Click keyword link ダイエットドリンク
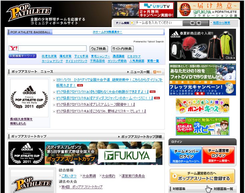The image size is (245, 193). (x=77, y=61)
